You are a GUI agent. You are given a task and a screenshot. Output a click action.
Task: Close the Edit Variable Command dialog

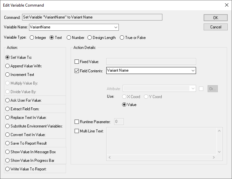coord(226,5)
